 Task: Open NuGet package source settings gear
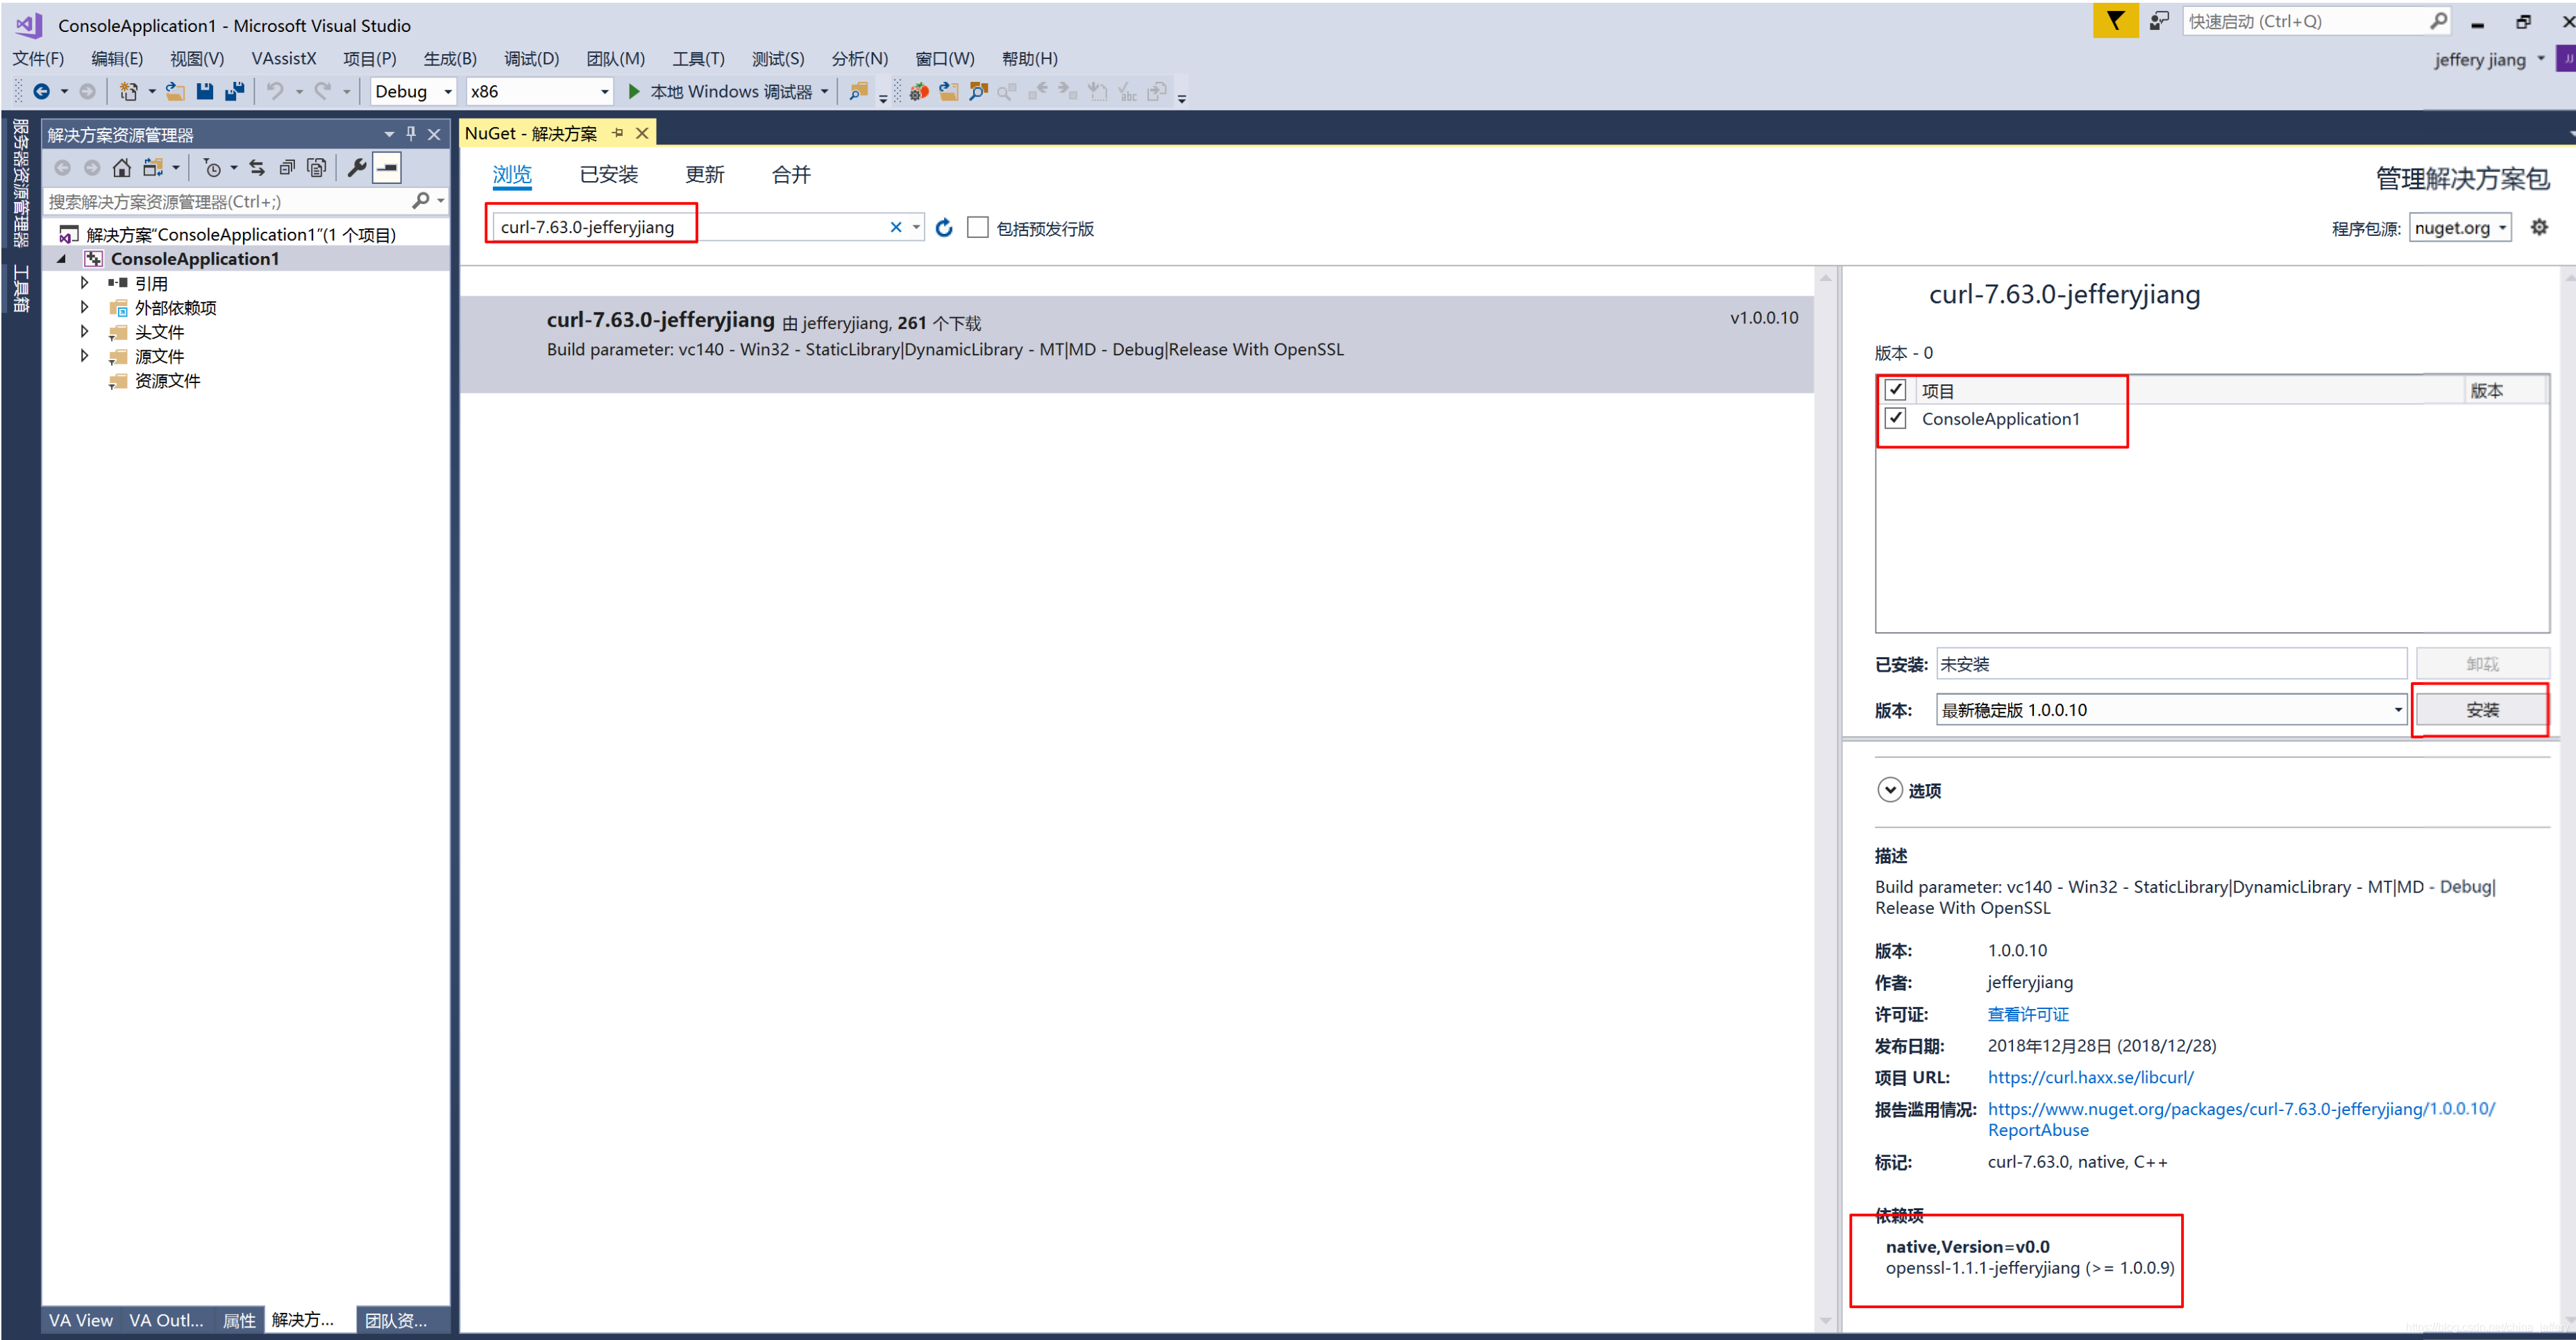click(2539, 227)
